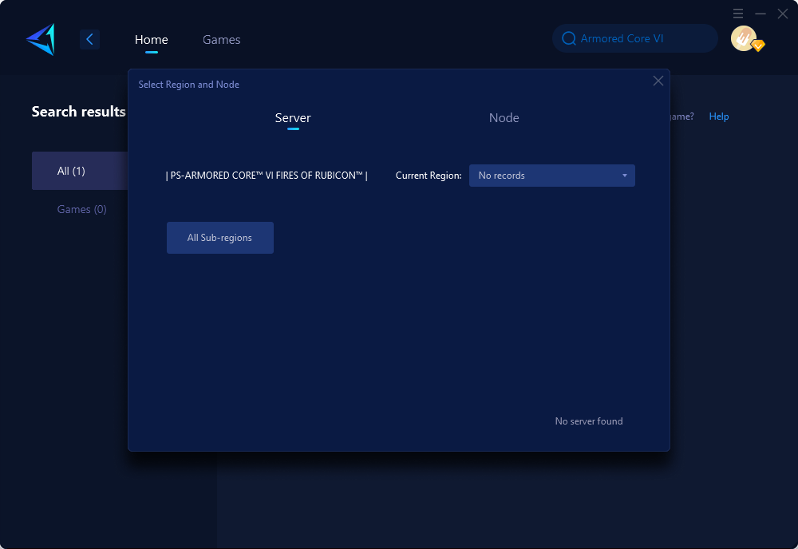Click the Select Region and Node title
This screenshot has height=549, width=798.
[x=189, y=85]
